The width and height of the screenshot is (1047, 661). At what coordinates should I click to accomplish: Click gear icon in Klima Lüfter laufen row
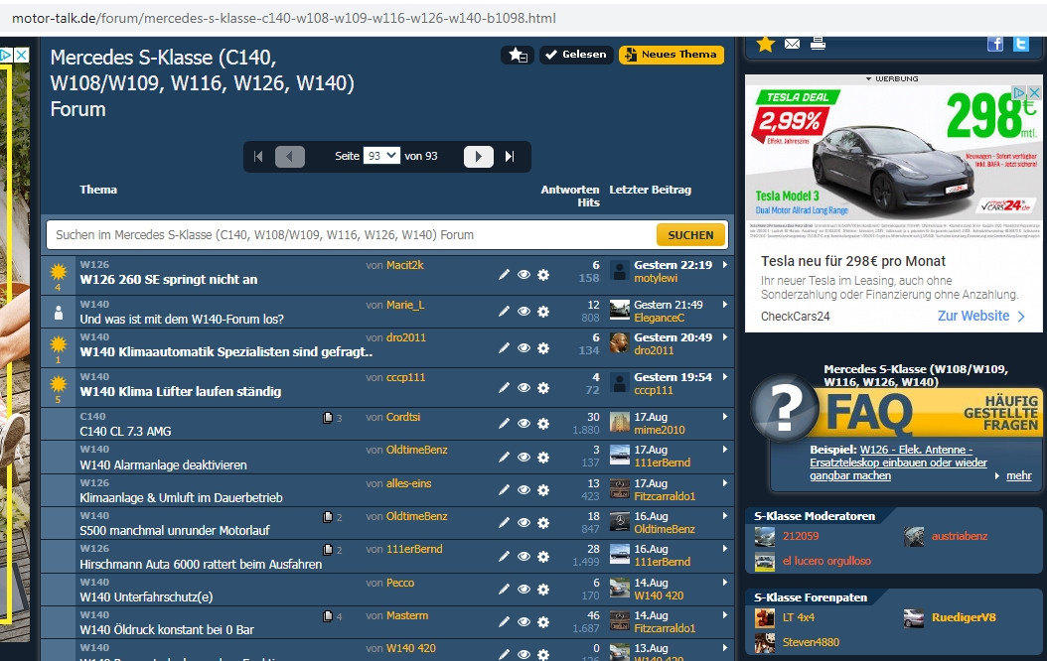click(543, 387)
